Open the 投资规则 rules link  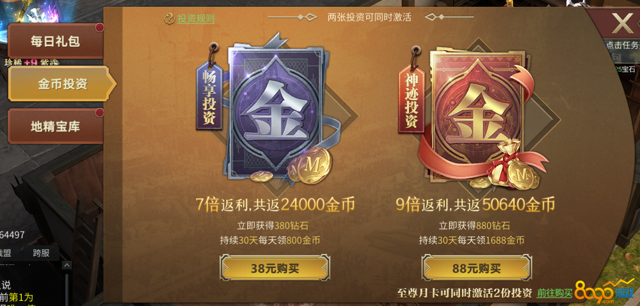pyautogui.click(x=196, y=18)
